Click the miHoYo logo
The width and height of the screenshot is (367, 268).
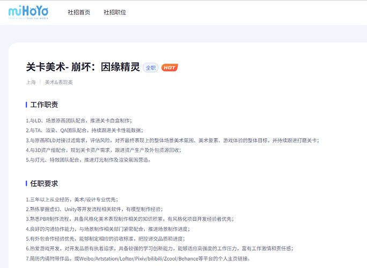pyautogui.click(x=28, y=12)
